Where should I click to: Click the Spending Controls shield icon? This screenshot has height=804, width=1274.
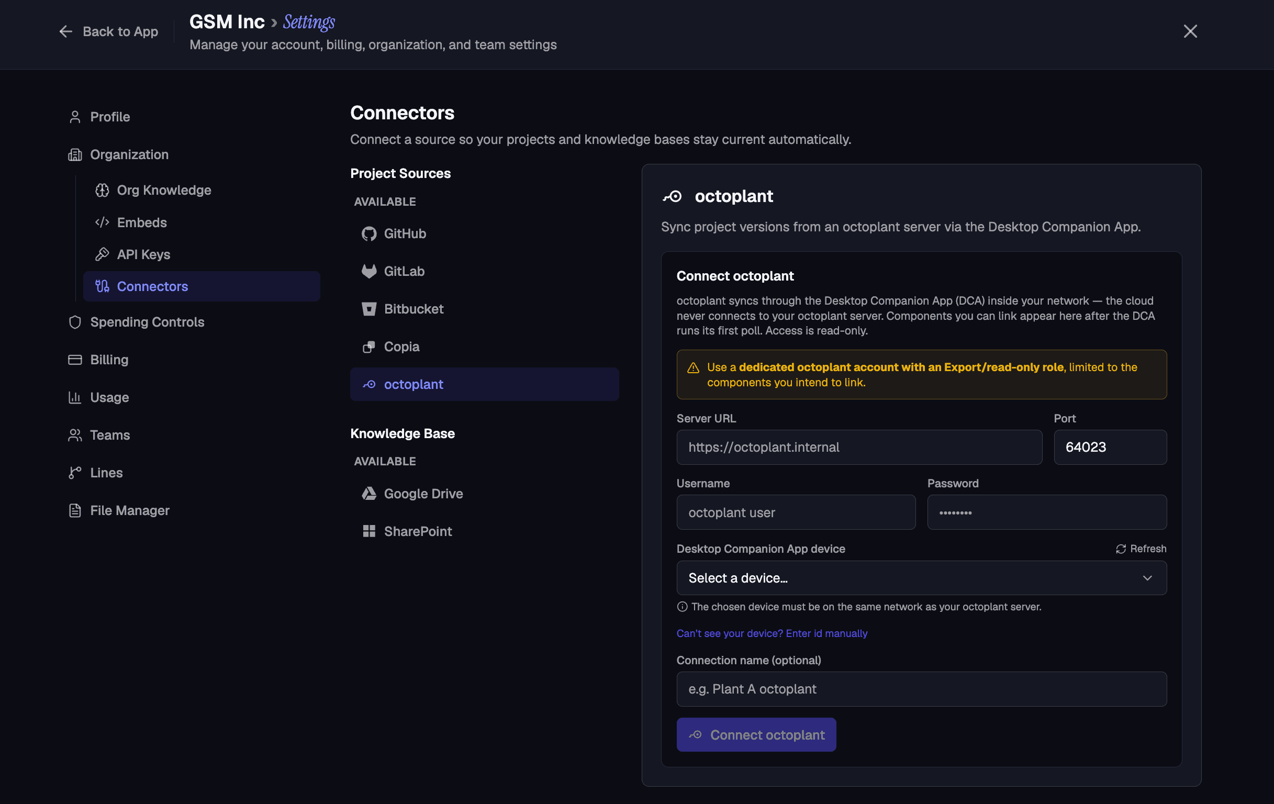(75, 322)
